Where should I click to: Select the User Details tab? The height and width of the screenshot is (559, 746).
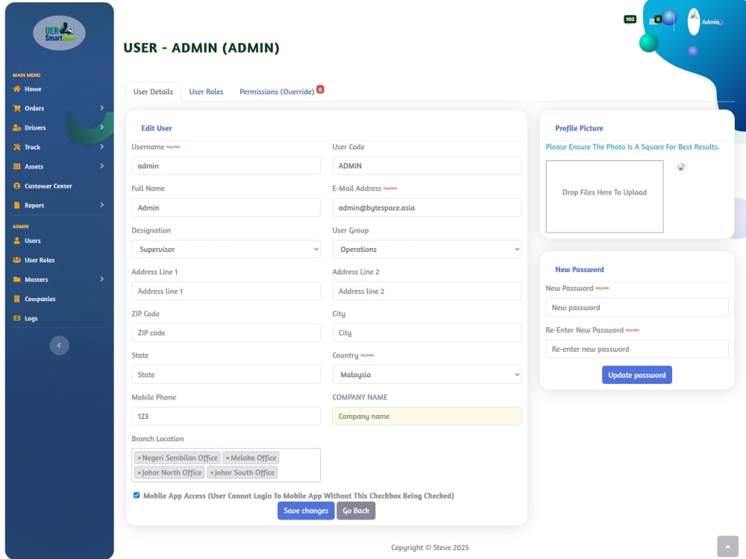[153, 92]
